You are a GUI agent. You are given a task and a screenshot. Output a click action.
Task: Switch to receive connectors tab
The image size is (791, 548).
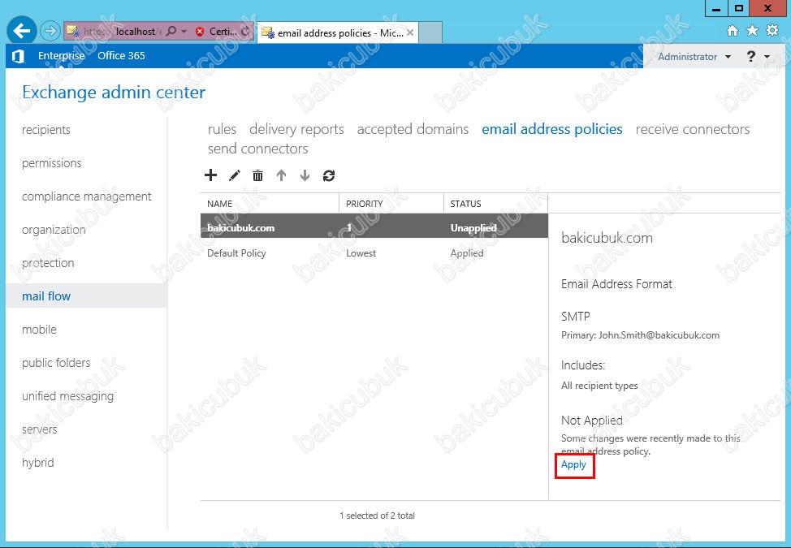(693, 129)
